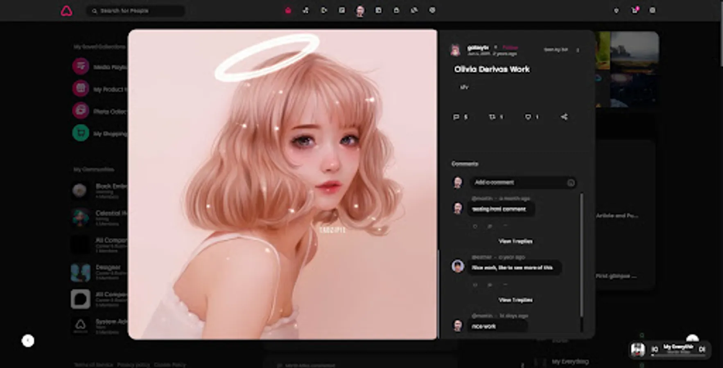The width and height of the screenshot is (723, 368).
Task: Click the Add a comment field
Action: click(523, 182)
